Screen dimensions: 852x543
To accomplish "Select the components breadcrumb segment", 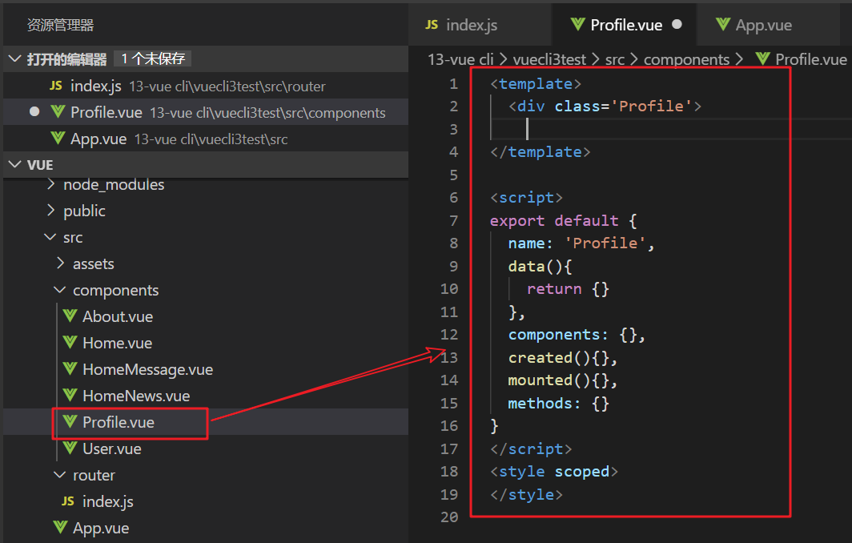I will tap(686, 59).
